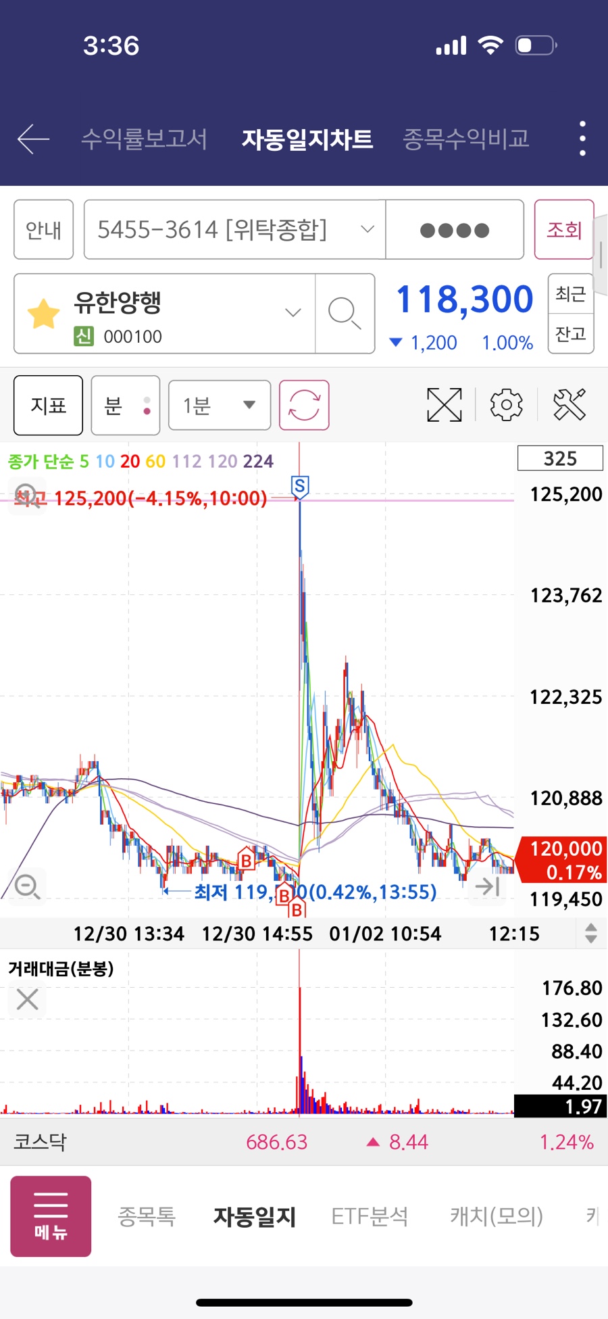Tap the moving average 5 label
608x1319 pixels.
[x=84, y=461]
